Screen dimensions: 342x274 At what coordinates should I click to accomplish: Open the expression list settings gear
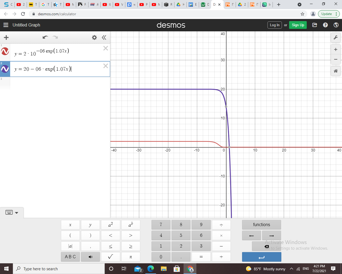pyautogui.click(x=94, y=37)
